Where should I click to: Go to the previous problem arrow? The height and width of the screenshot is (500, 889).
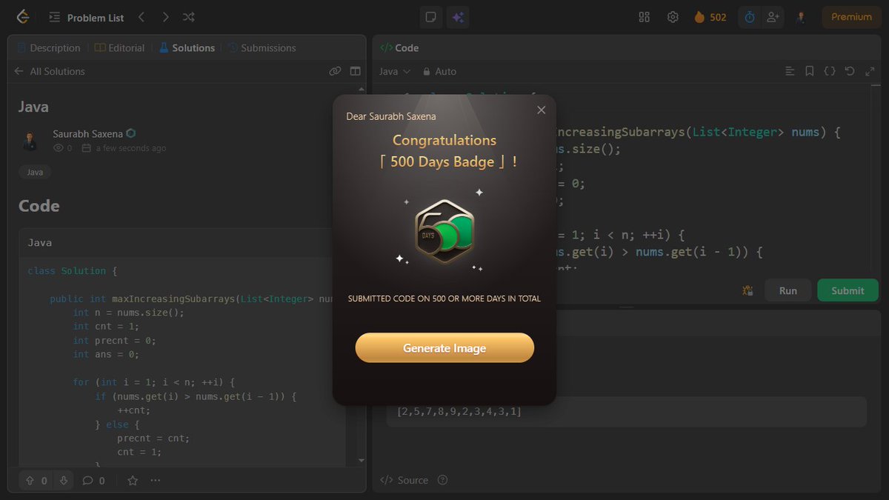[x=141, y=17]
